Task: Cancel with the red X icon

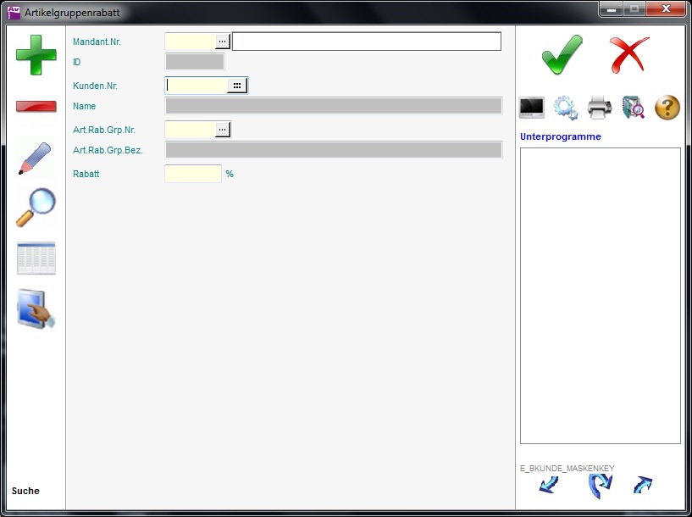Action: click(628, 55)
